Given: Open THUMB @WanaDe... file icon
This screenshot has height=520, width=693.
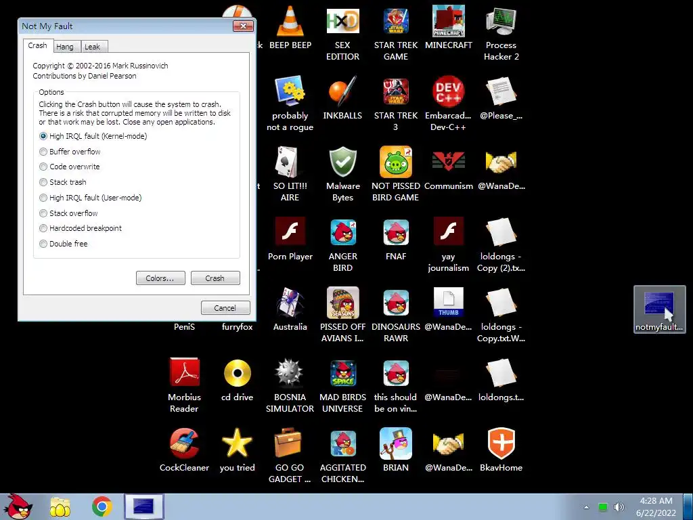Looking at the screenshot, I should pos(448,309).
